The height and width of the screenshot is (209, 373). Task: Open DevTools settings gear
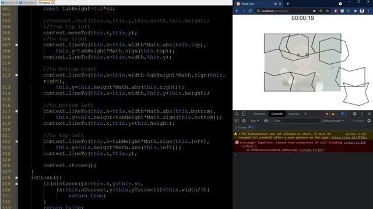[x=354, y=114]
